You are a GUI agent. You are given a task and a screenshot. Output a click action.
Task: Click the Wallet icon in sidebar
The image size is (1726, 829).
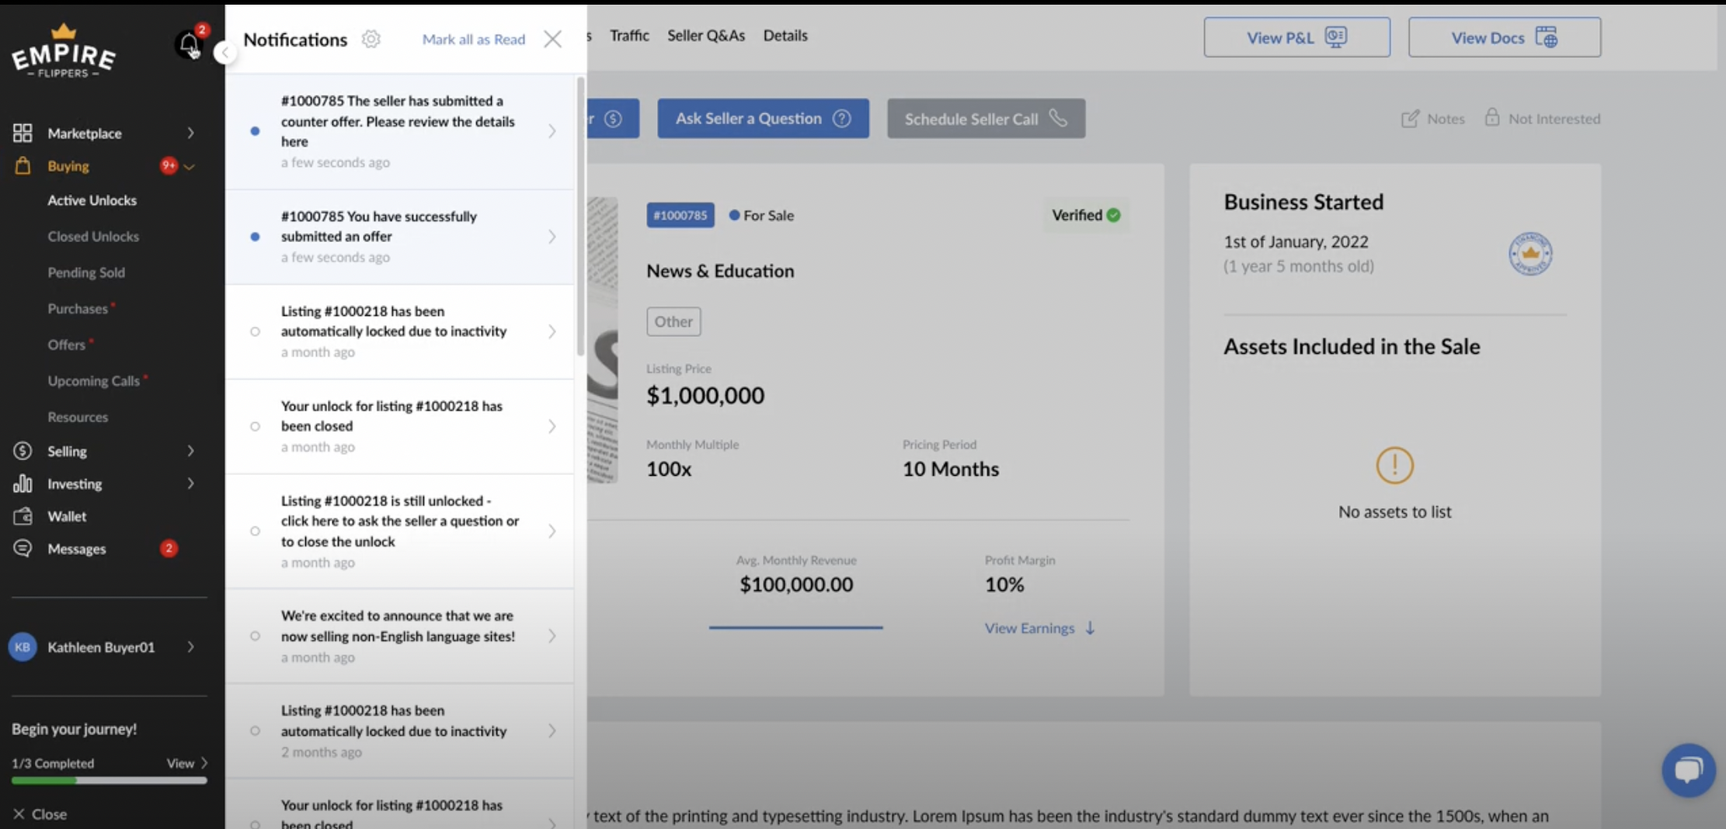tap(23, 516)
